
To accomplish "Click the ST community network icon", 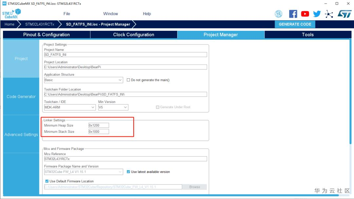I will point(329,14).
